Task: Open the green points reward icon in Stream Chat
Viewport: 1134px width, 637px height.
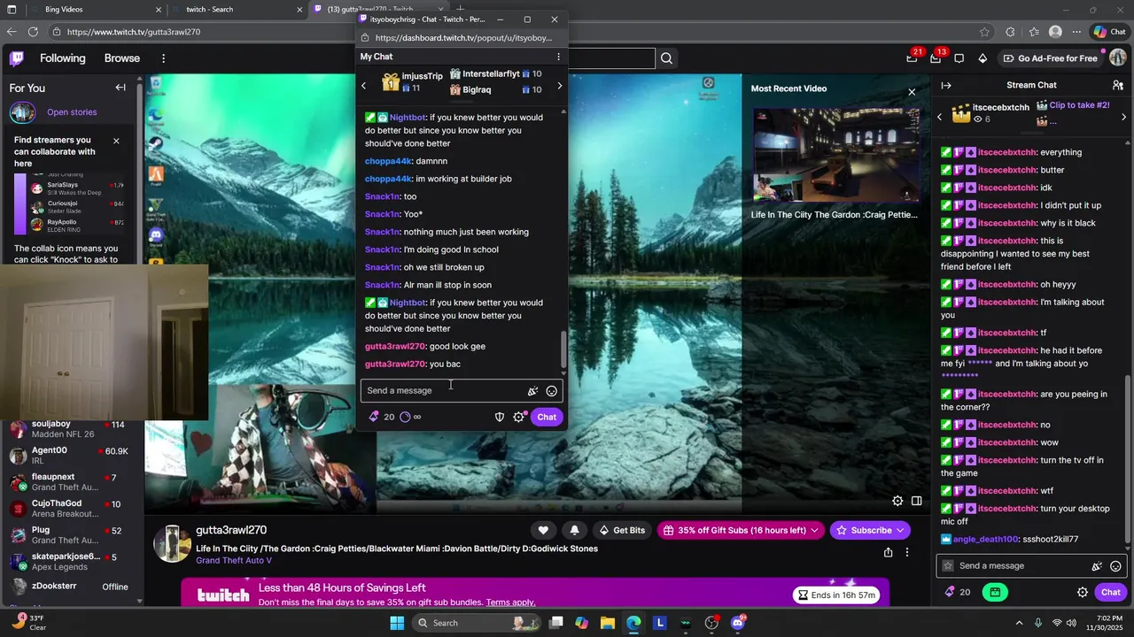Action: click(x=995, y=592)
